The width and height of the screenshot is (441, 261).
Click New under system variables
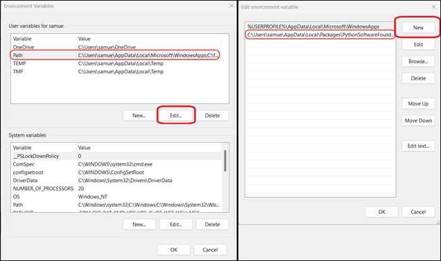[x=139, y=224]
